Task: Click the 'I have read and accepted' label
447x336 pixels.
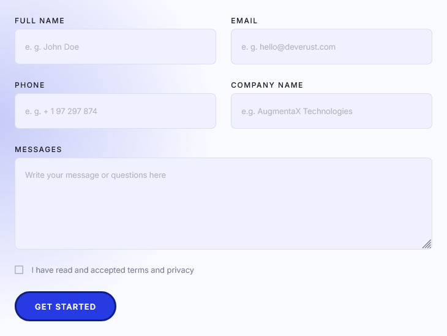Action: pyautogui.click(x=78, y=270)
